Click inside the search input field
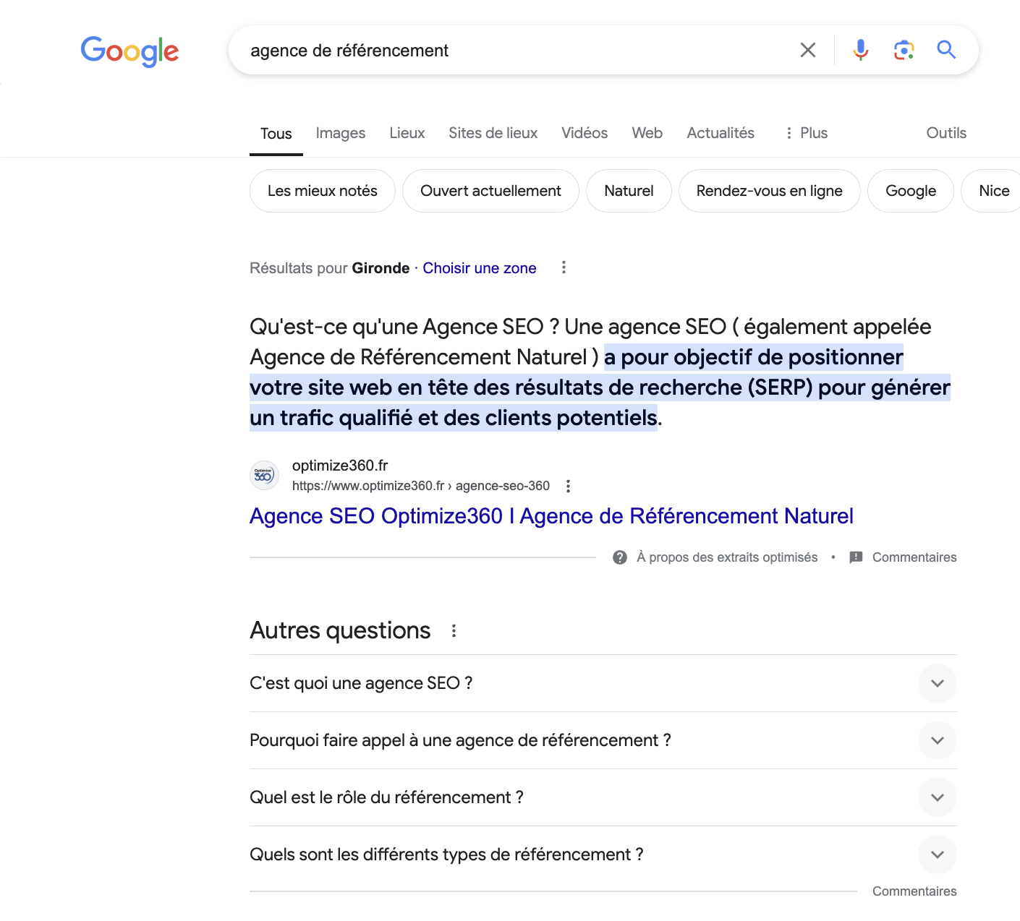 (x=506, y=51)
